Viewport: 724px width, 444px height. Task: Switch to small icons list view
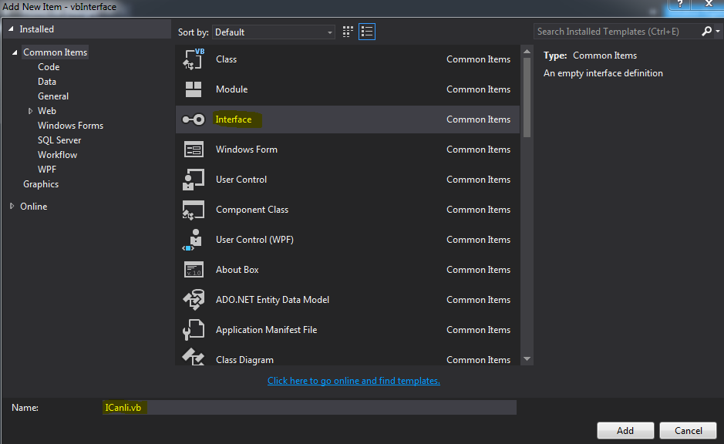(x=367, y=32)
